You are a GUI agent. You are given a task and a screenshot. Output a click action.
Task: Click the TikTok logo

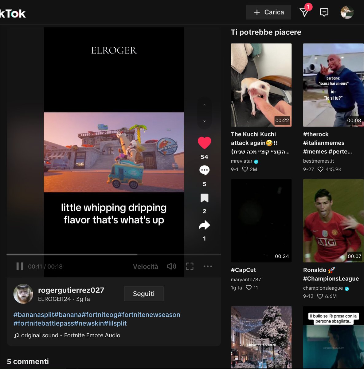point(13,14)
